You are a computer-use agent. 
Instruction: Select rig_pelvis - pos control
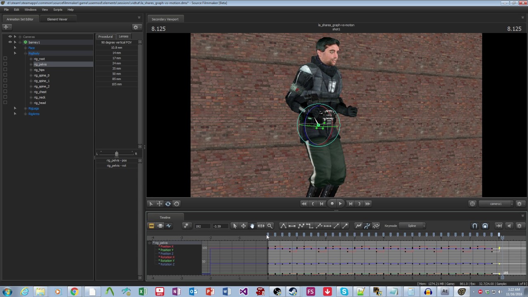tap(117, 160)
